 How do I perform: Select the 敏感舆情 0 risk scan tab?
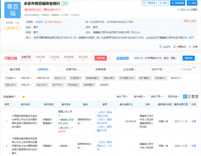tap(69, 58)
